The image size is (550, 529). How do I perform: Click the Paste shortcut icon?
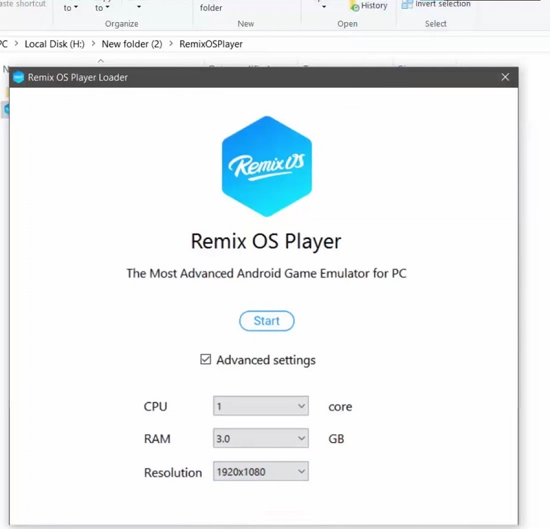pos(23,3)
